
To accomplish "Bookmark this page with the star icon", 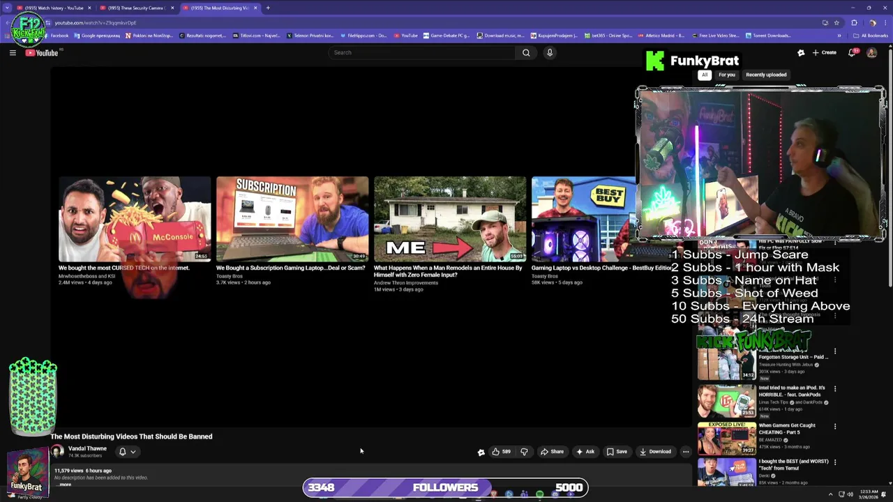I will coord(836,22).
